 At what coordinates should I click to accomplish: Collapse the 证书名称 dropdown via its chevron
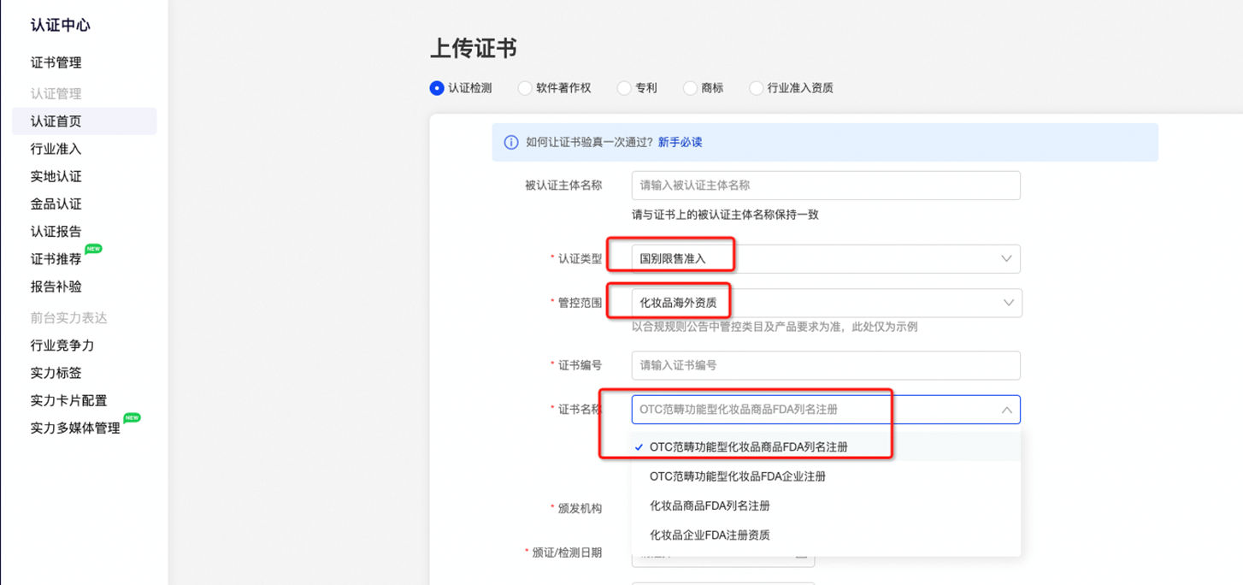click(x=1007, y=409)
